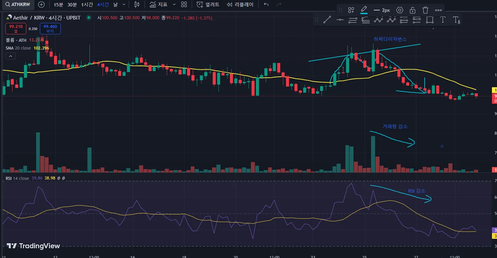Image resolution: width=497 pixels, height=258 pixels.
Task: Select the 거래량 감소 text annotation
Action: point(395,126)
